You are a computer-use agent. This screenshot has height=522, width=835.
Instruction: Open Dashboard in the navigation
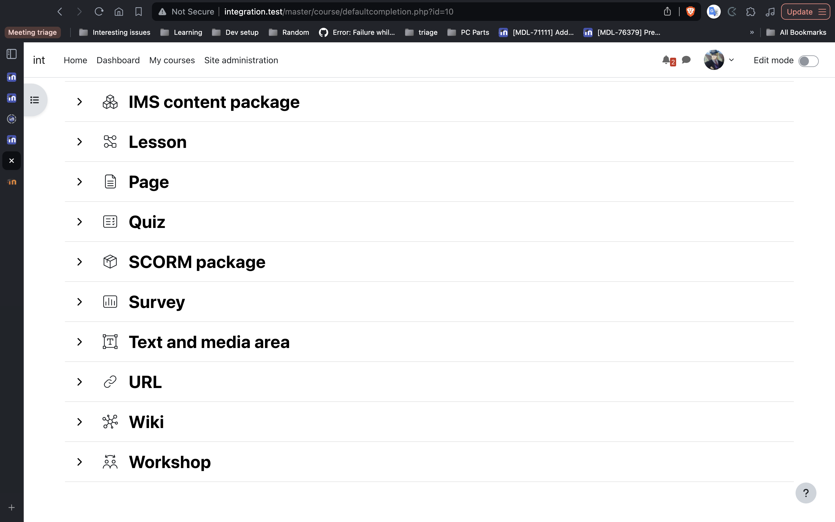pos(118,60)
